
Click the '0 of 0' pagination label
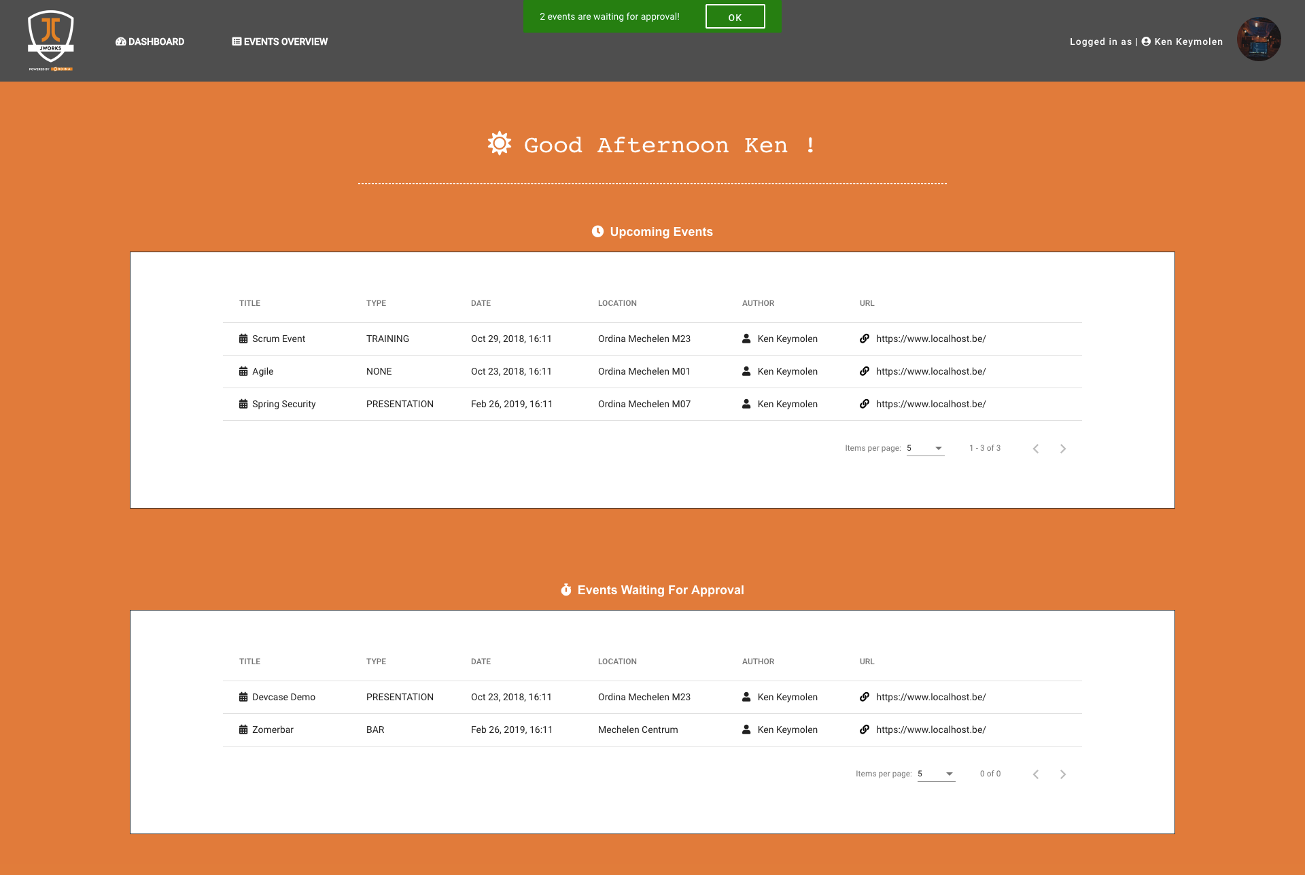[990, 774]
